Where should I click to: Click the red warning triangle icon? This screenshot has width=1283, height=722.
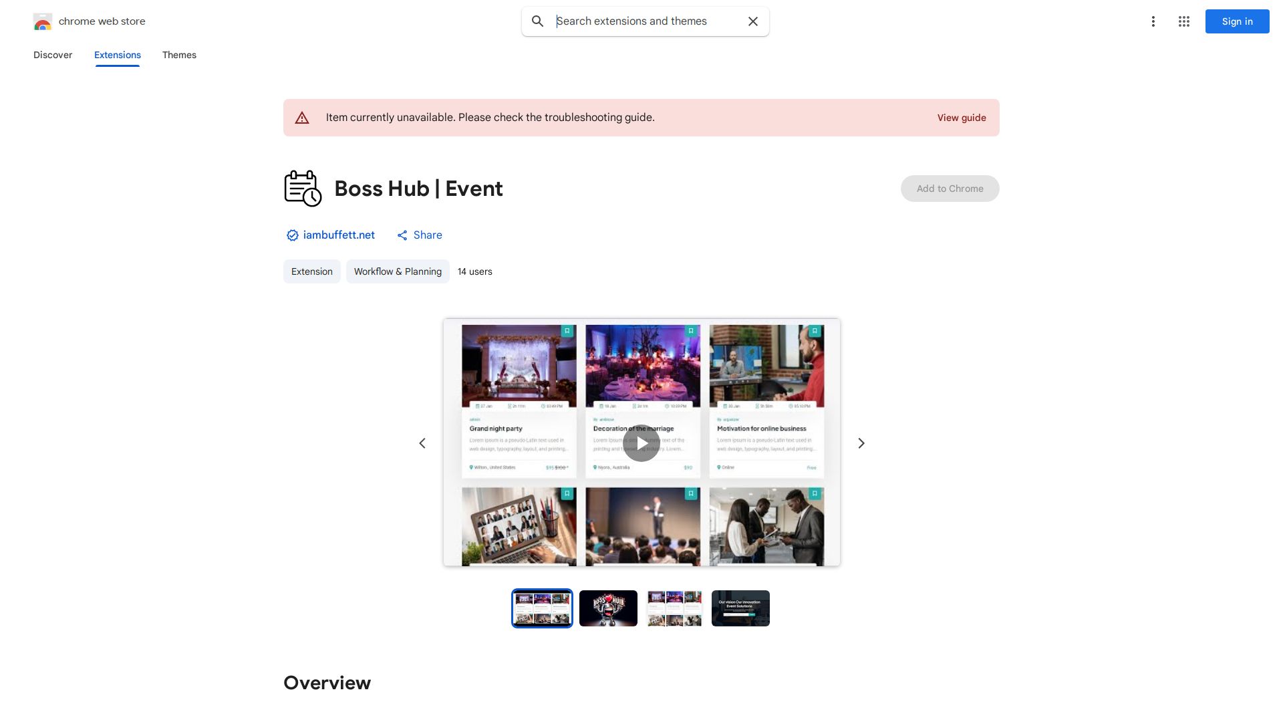(302, 118)
